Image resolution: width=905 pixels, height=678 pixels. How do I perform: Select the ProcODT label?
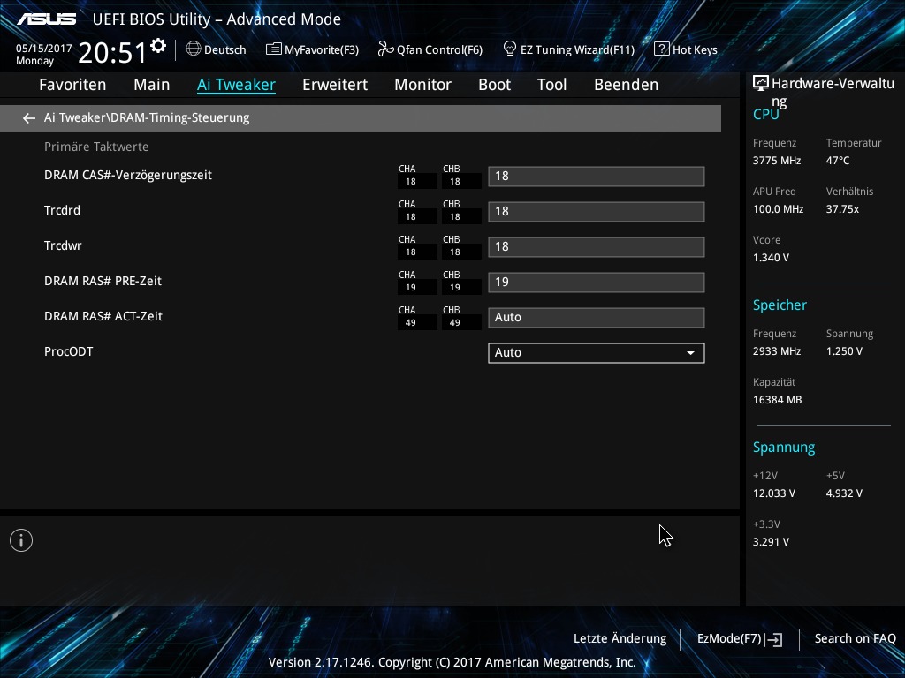69,351
